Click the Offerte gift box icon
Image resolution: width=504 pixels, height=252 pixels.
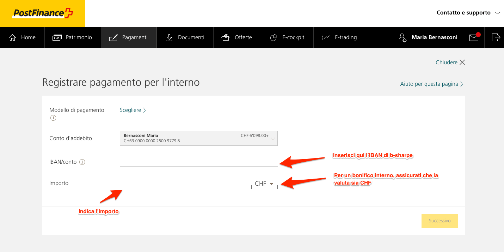[226, 37]
